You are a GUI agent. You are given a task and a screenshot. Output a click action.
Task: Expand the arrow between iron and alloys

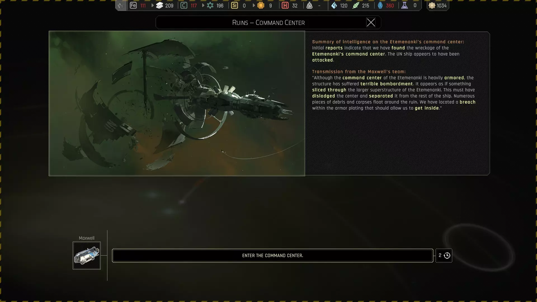tap(152, 5)
